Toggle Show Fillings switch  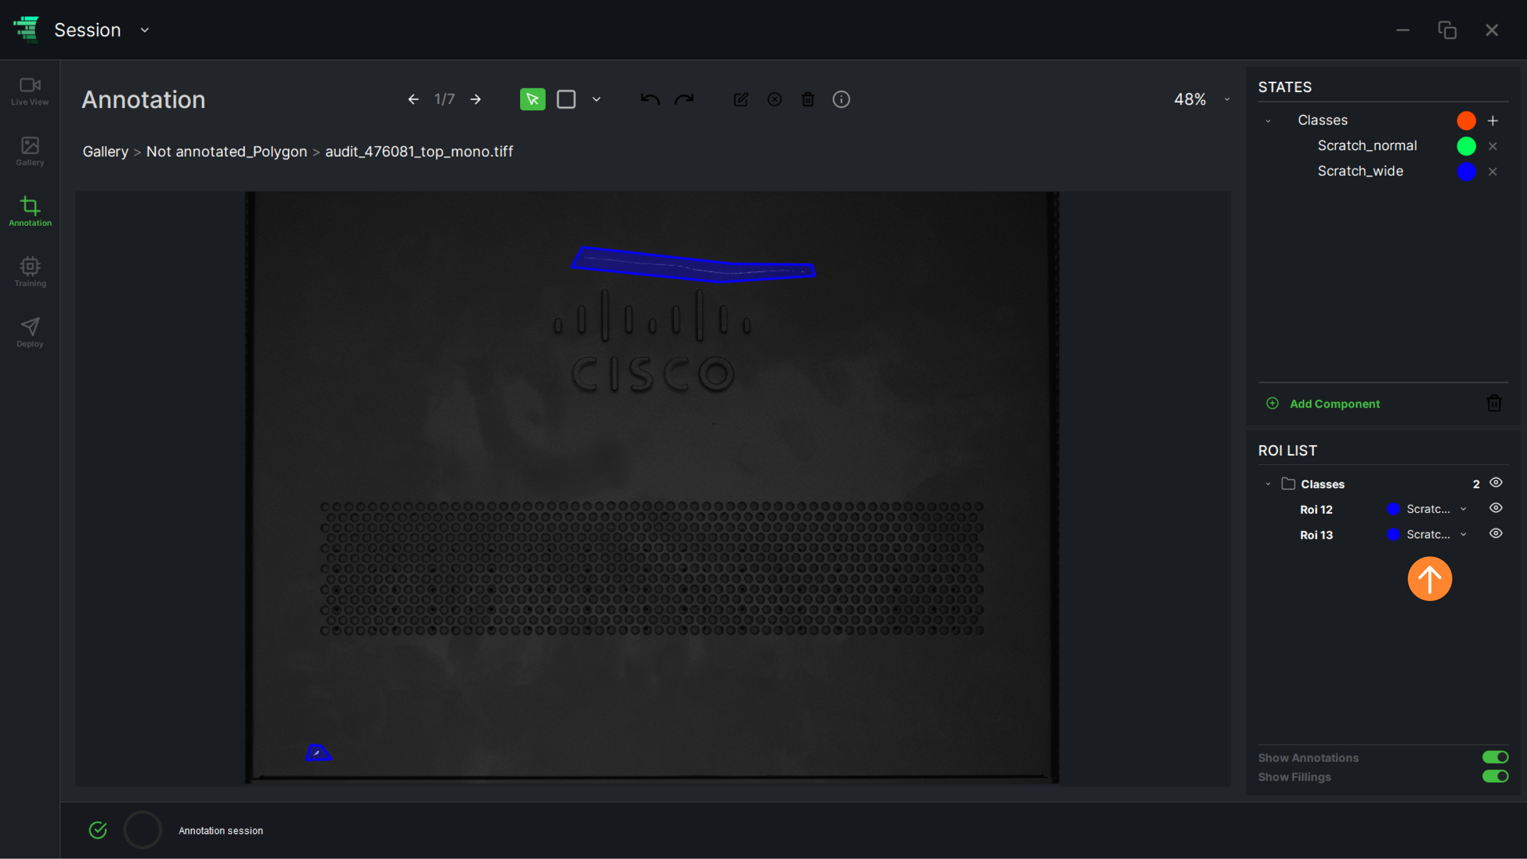pos(1495,777)
